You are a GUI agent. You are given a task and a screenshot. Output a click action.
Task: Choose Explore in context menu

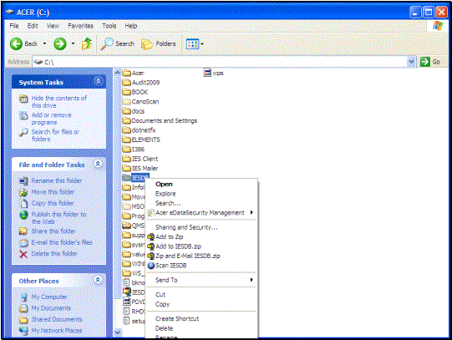[x=165, y=194]
